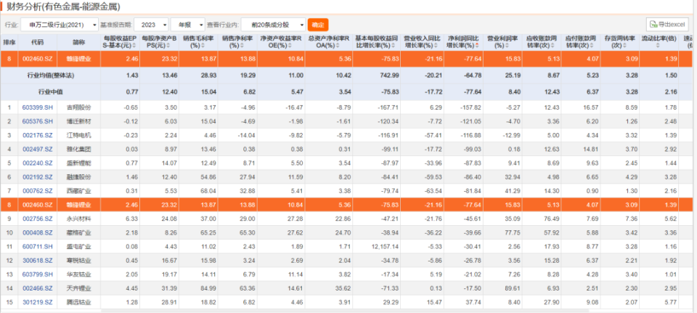Open stock code link 600711.SH
697x313 pixels.
pos(37,246)
